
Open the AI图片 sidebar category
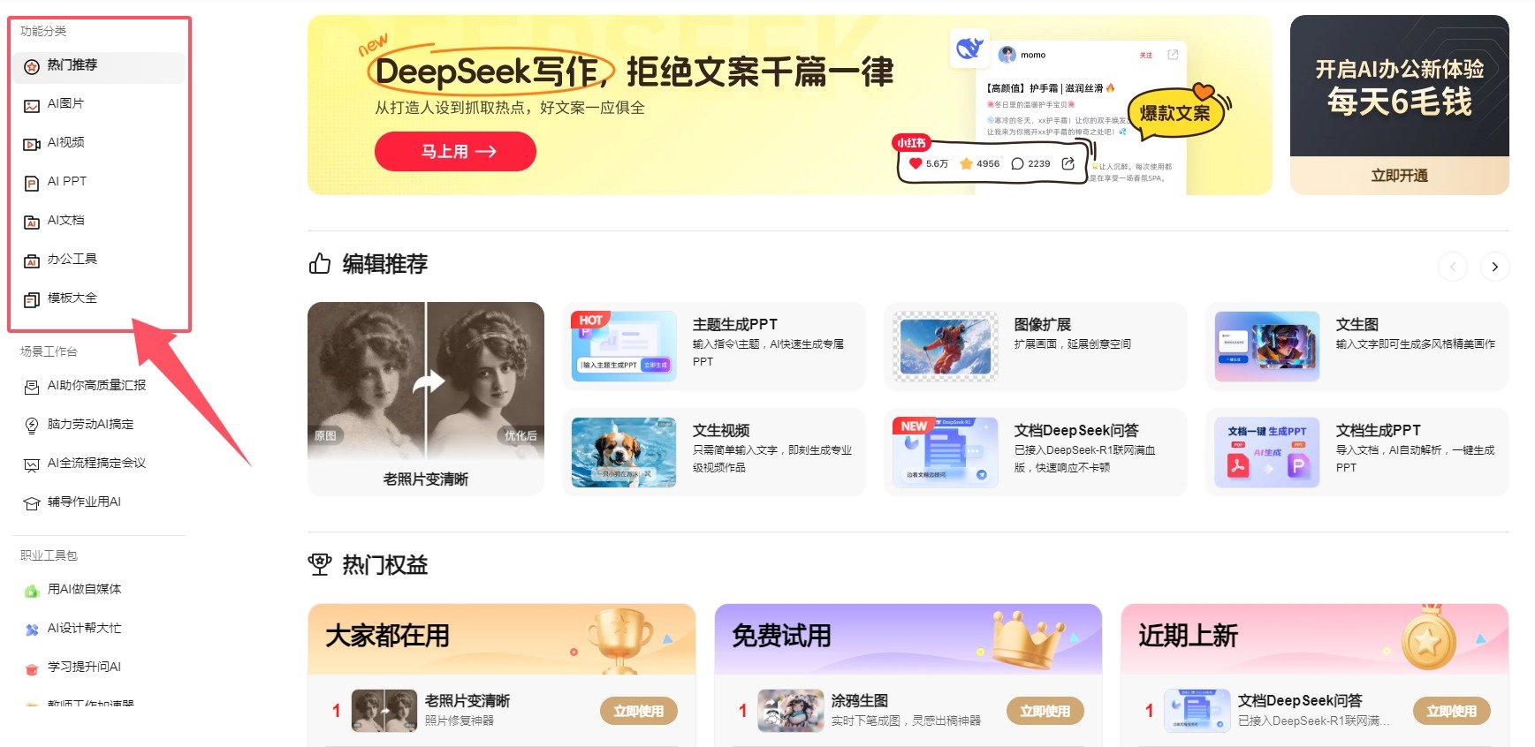click(99, 104)
